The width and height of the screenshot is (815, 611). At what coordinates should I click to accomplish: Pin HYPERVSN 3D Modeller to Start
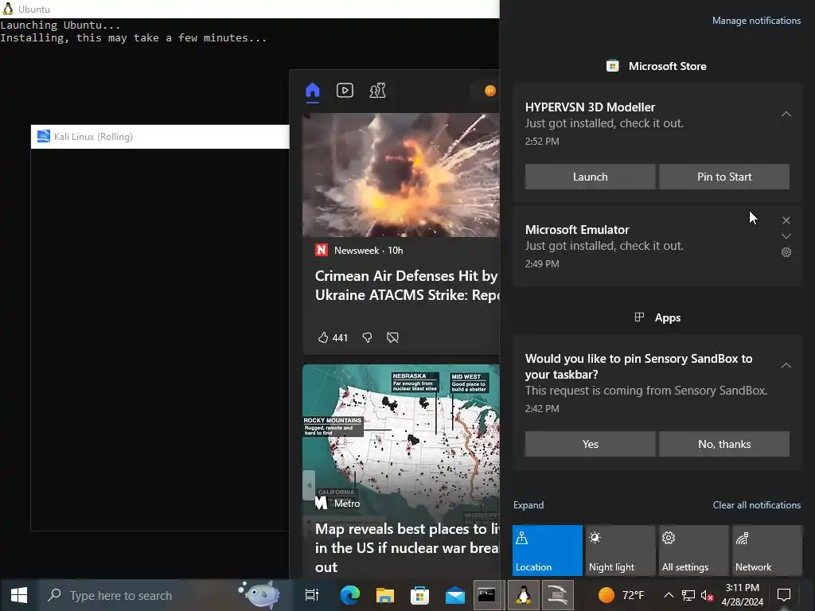click(x=724, y=177)
